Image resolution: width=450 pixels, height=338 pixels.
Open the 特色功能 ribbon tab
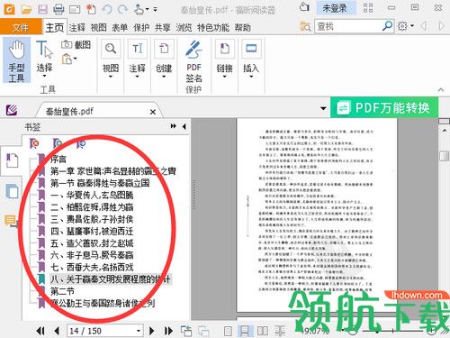click(x=213, y=28)
